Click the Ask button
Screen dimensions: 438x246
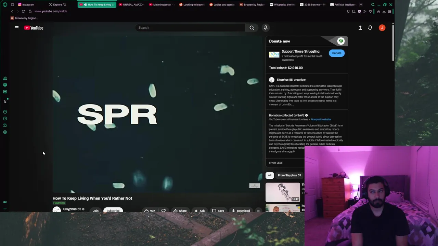pos(199,210)
